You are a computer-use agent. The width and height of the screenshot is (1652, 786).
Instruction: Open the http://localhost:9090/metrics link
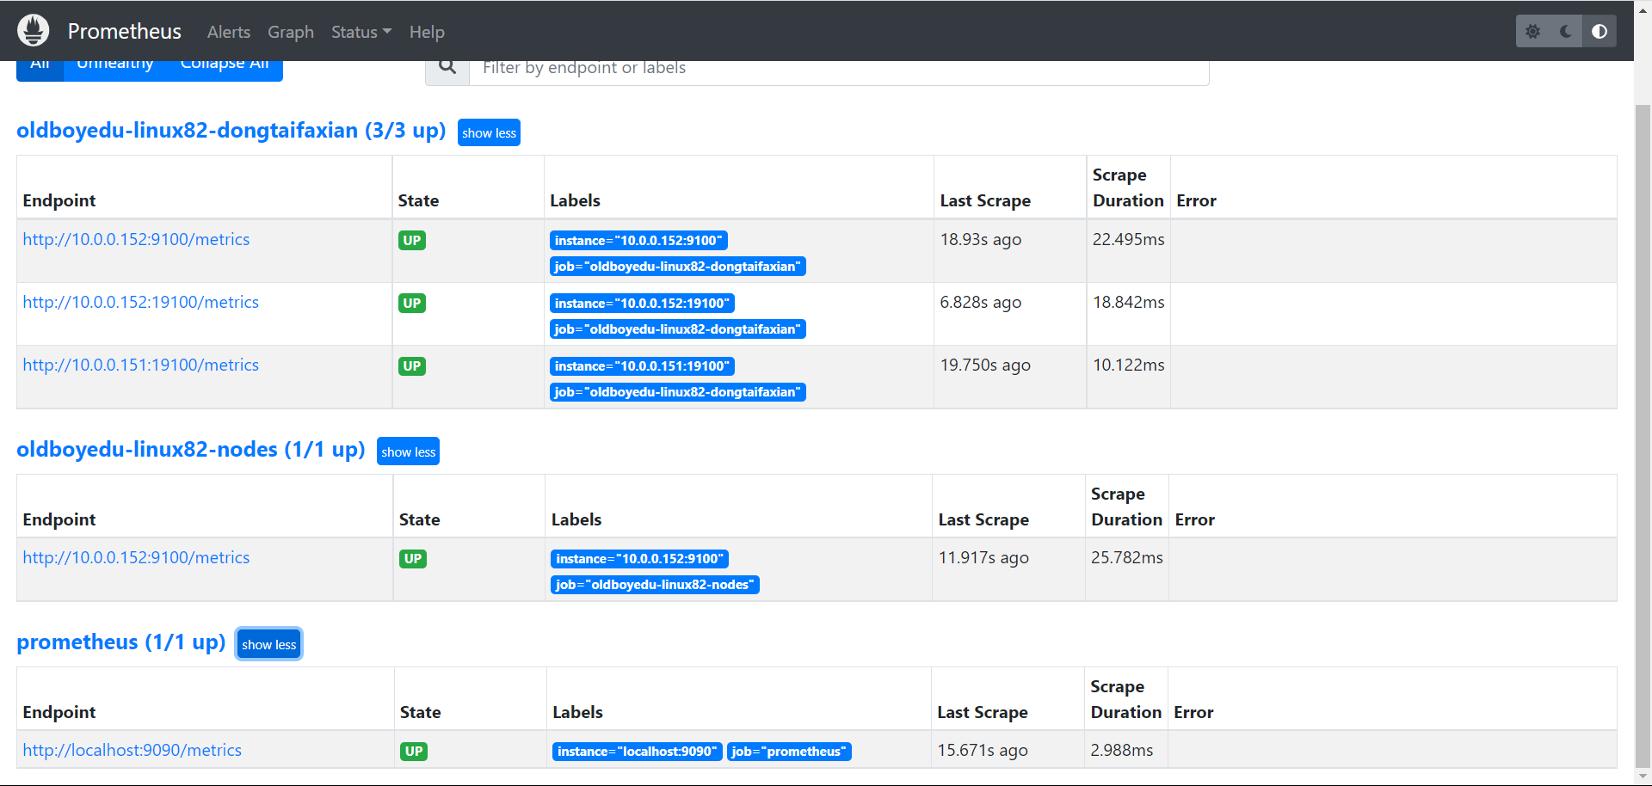133,751
